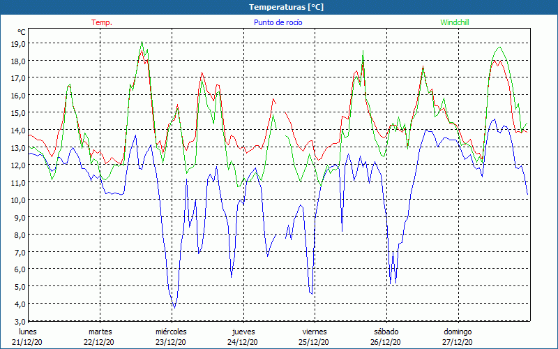Click the 17,0 y-axis value
The image size is (558, 349).
pyautogui.click(x=18, y=78)
